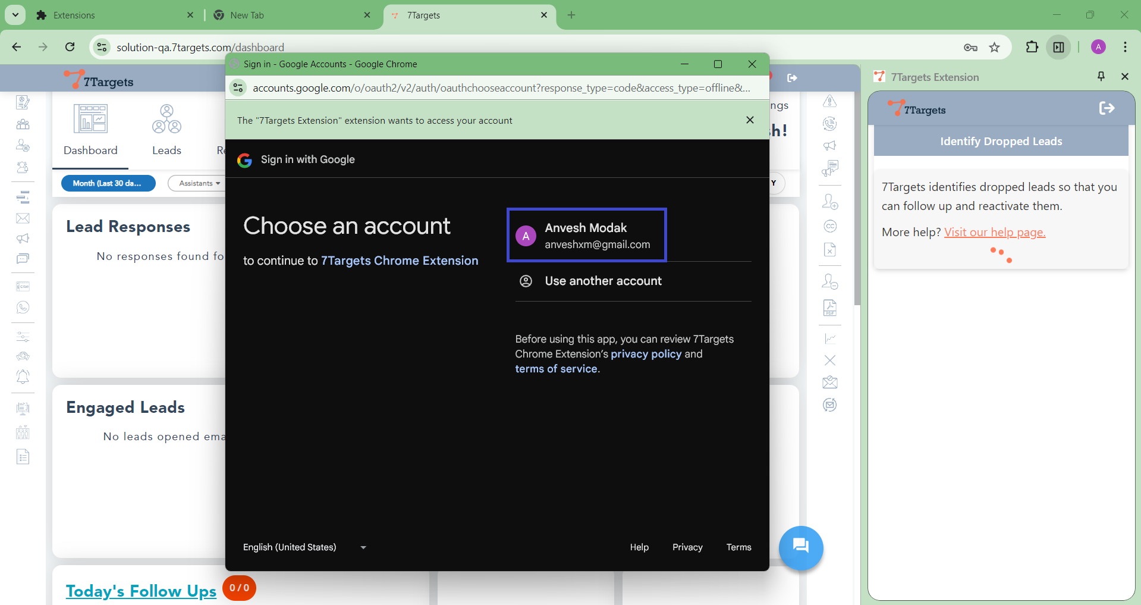Click the PDF file icon in right toolbar
This screenshot has height=605, width=1141.
point(829,308)
